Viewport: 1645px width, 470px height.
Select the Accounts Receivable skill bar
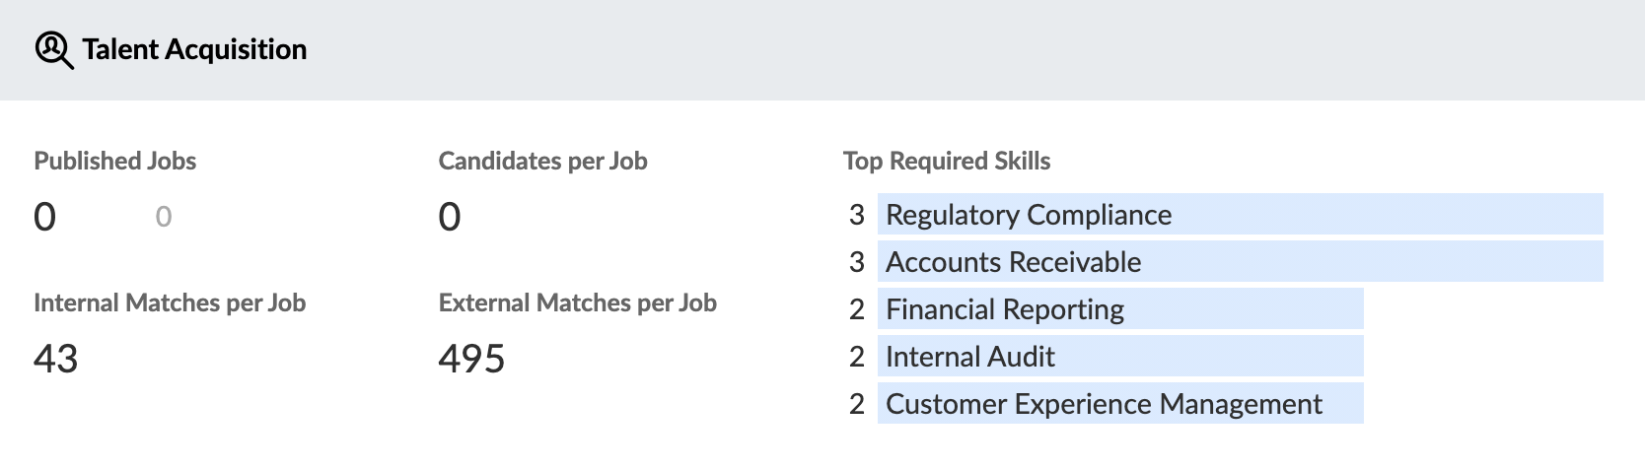(x=1240, y=261)
